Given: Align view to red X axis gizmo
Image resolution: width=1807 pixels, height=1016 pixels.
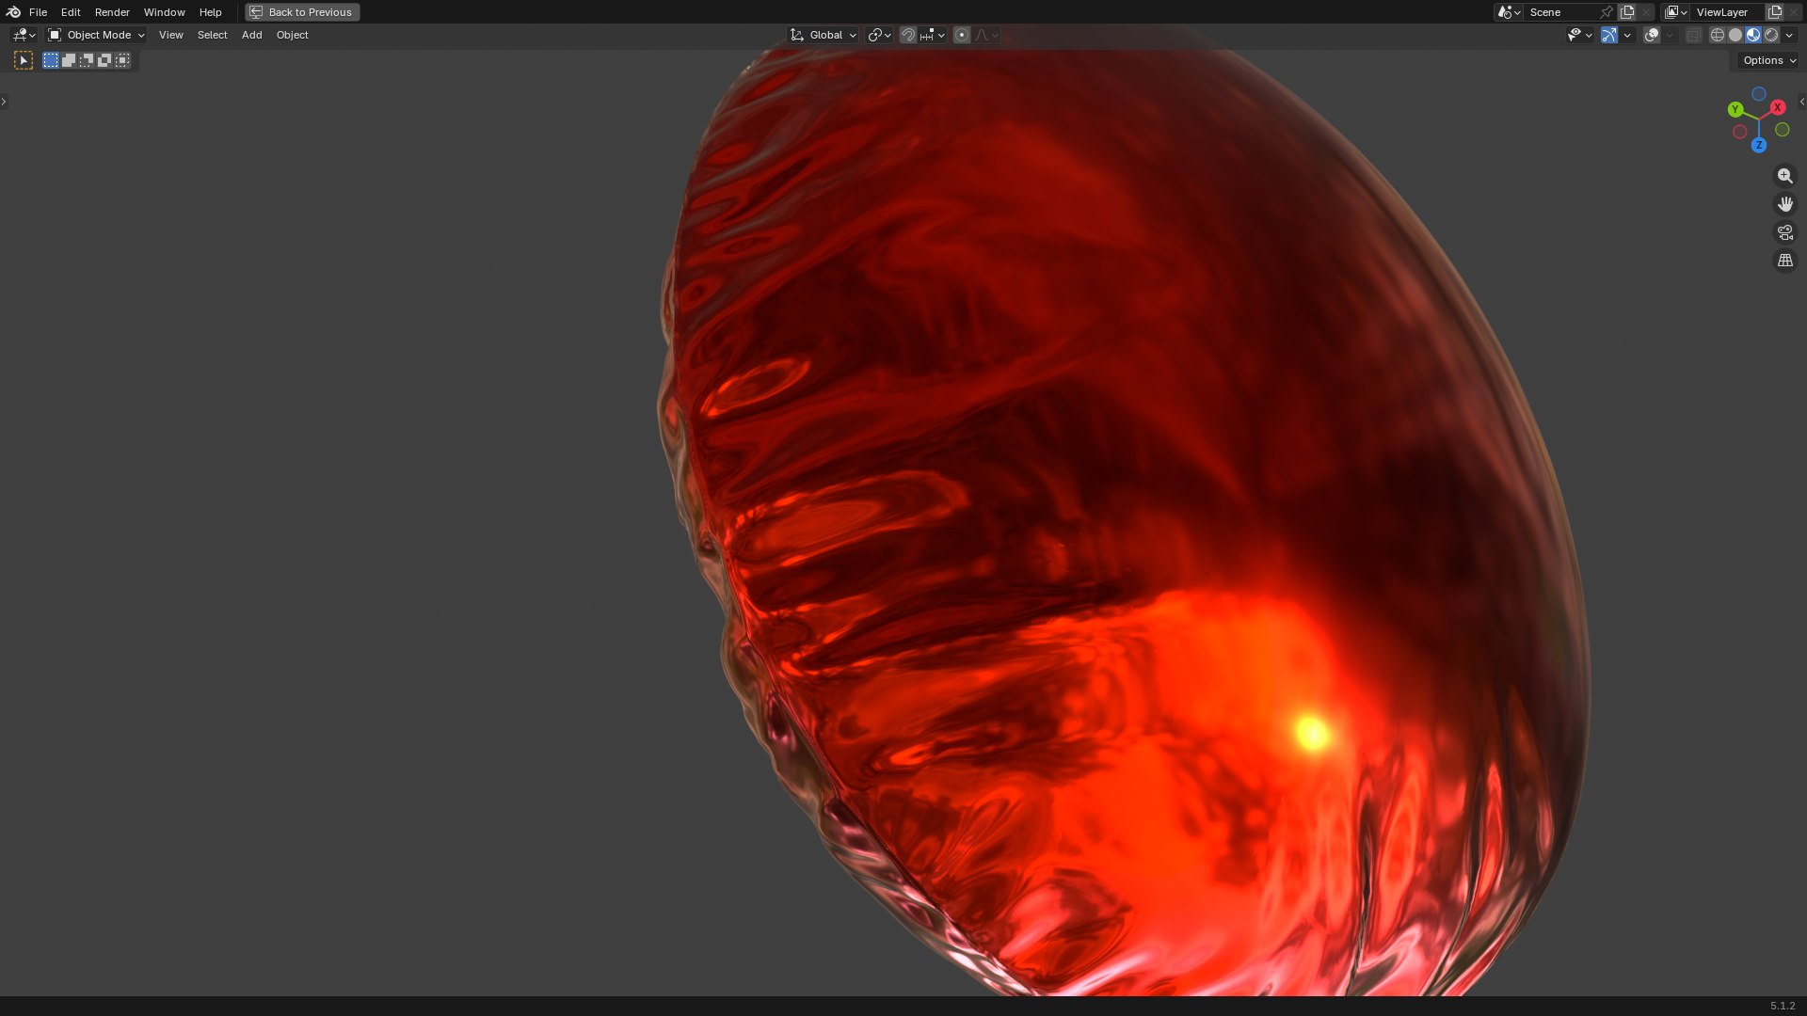Looking at the screenshot, I should pyautogui.click(x=1778, y=107).
